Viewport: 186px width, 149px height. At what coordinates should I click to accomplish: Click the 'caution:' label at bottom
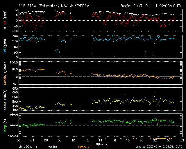53,146
